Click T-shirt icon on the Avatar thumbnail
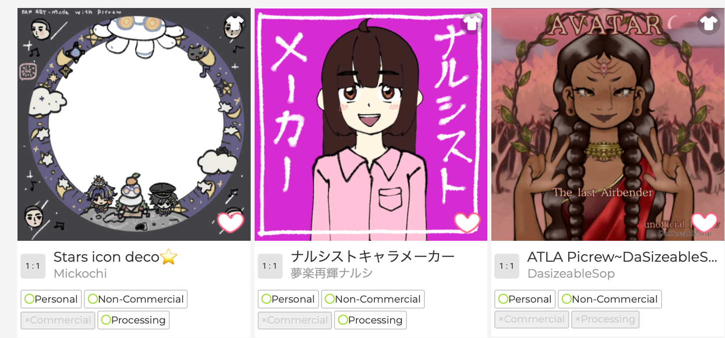Viewport: 725px width, 338px height. pyautogui.click(x=708, y=23)
